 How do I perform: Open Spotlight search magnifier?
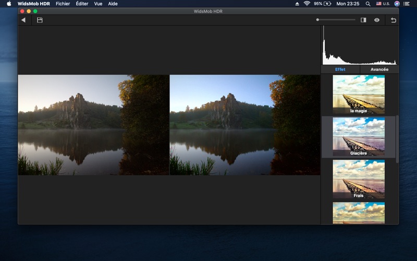tap(368, 4)
